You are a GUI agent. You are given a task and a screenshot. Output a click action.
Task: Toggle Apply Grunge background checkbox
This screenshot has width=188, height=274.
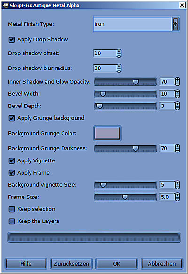click(12, 118)
